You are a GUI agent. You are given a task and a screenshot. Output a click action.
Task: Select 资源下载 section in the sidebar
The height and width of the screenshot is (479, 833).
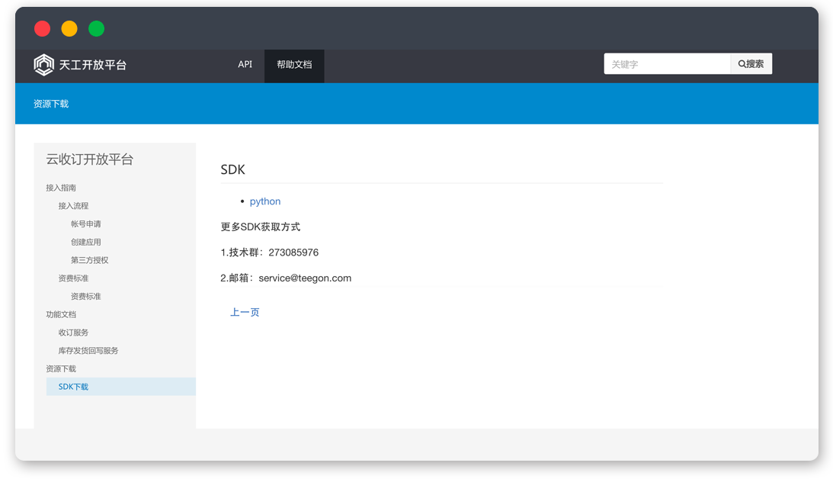pos(61,368)
